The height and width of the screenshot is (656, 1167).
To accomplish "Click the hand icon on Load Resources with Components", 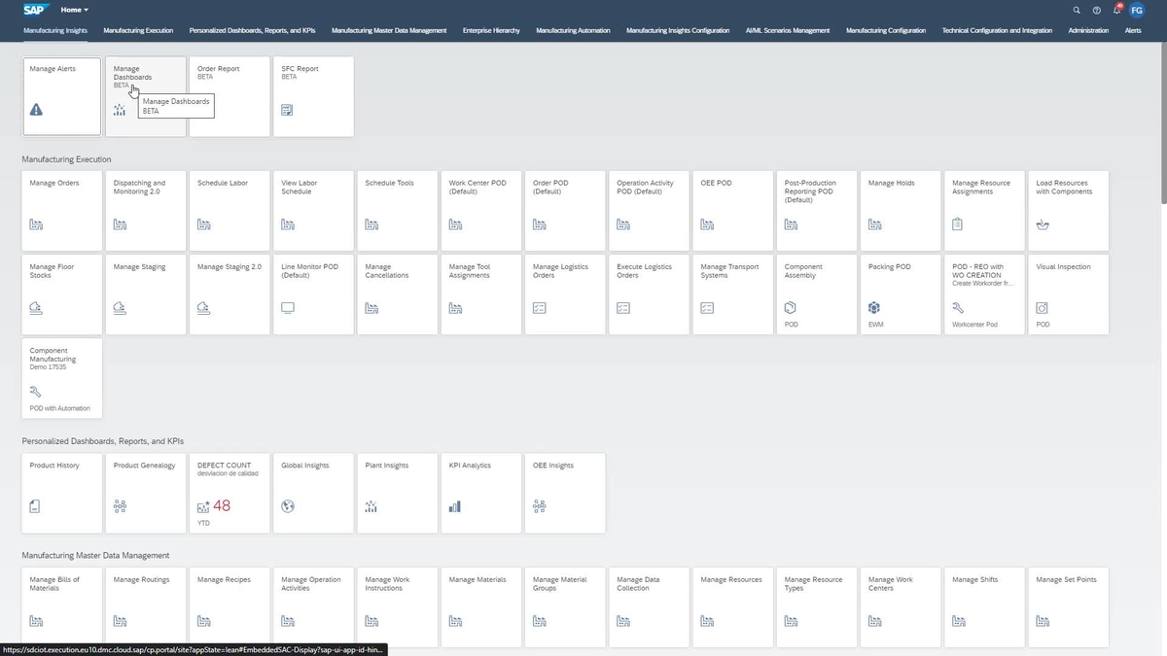I will pyautogui.click(x=1042, y=224).
